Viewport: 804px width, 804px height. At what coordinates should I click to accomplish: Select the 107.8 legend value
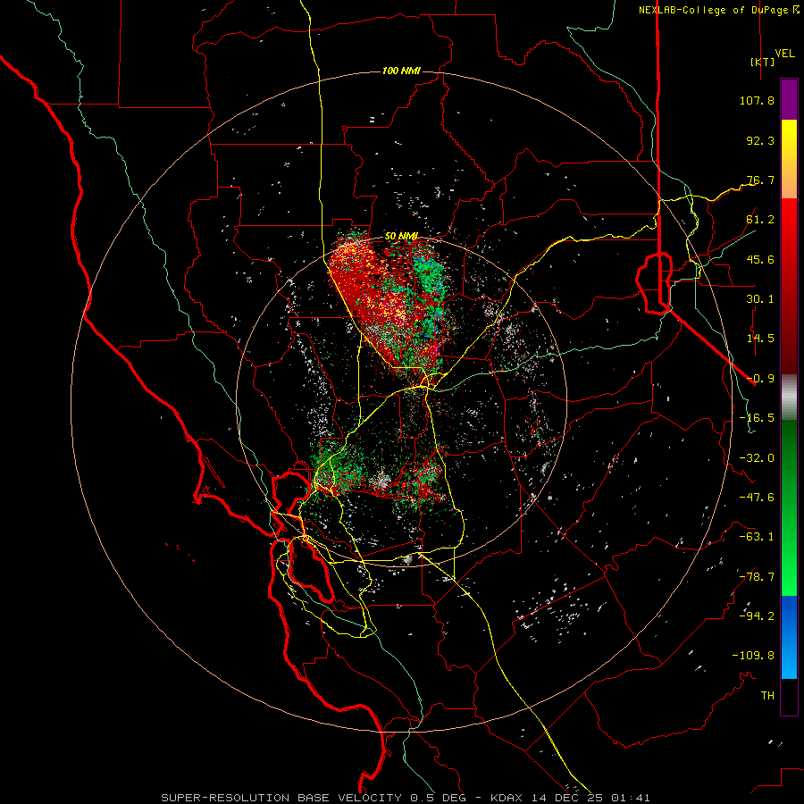tap(757, 100)
